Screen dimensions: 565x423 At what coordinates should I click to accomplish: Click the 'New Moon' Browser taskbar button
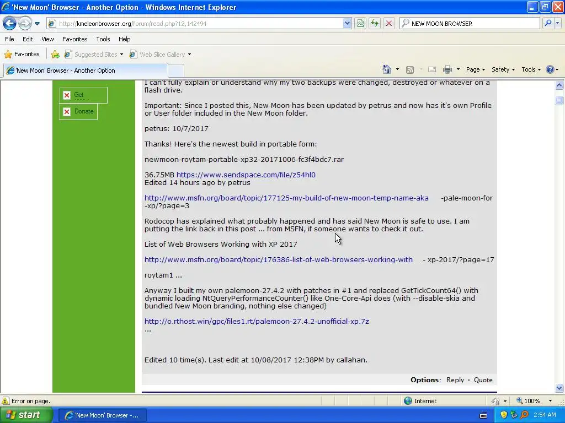coord(102,415)
